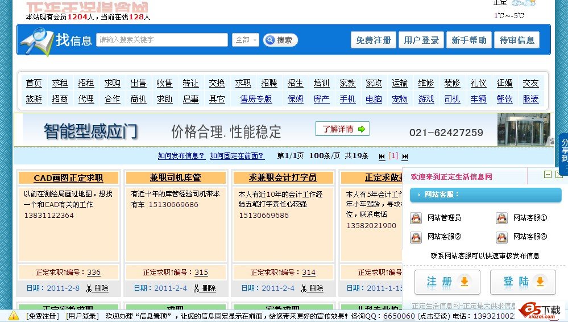Contact 网站客服③ via QQ icon
The width and height of the screenshot is (568, 322).
pos(501,237)
